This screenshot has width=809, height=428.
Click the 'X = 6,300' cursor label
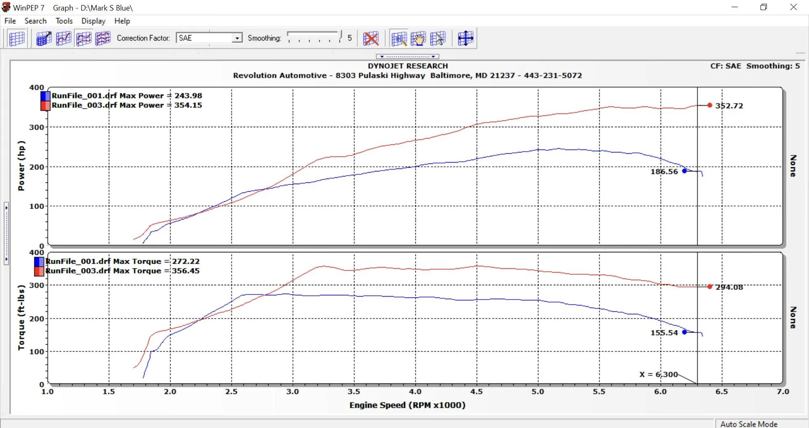point(659,374)
